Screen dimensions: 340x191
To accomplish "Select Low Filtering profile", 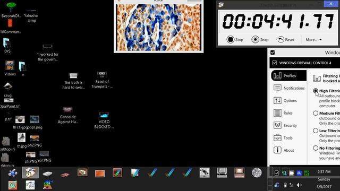I will coord(316,131).
